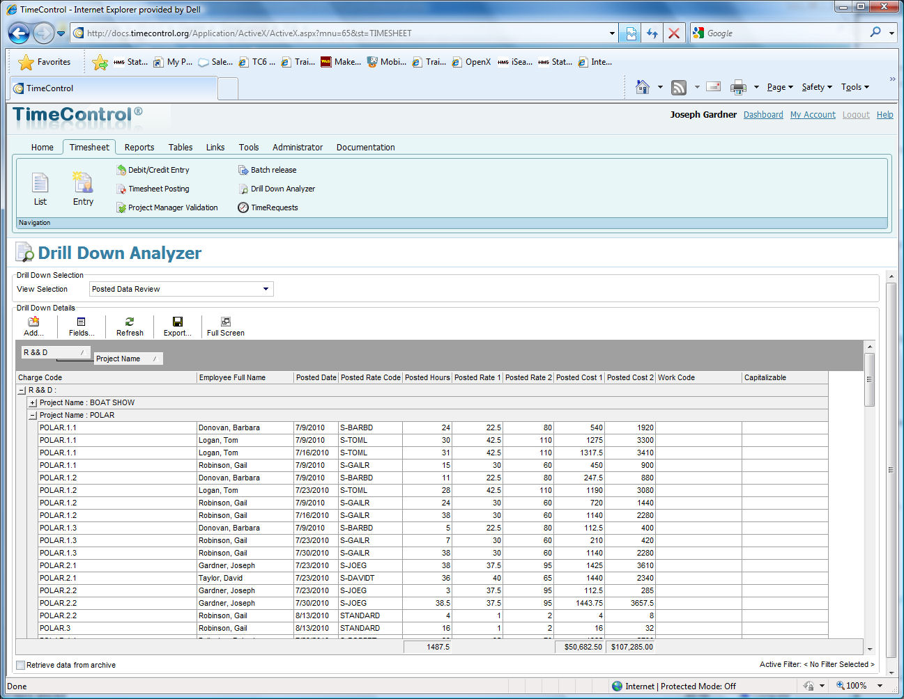Open Batch release
The height and width of the screenshot is (699, 904).
(x=273, y=170)
